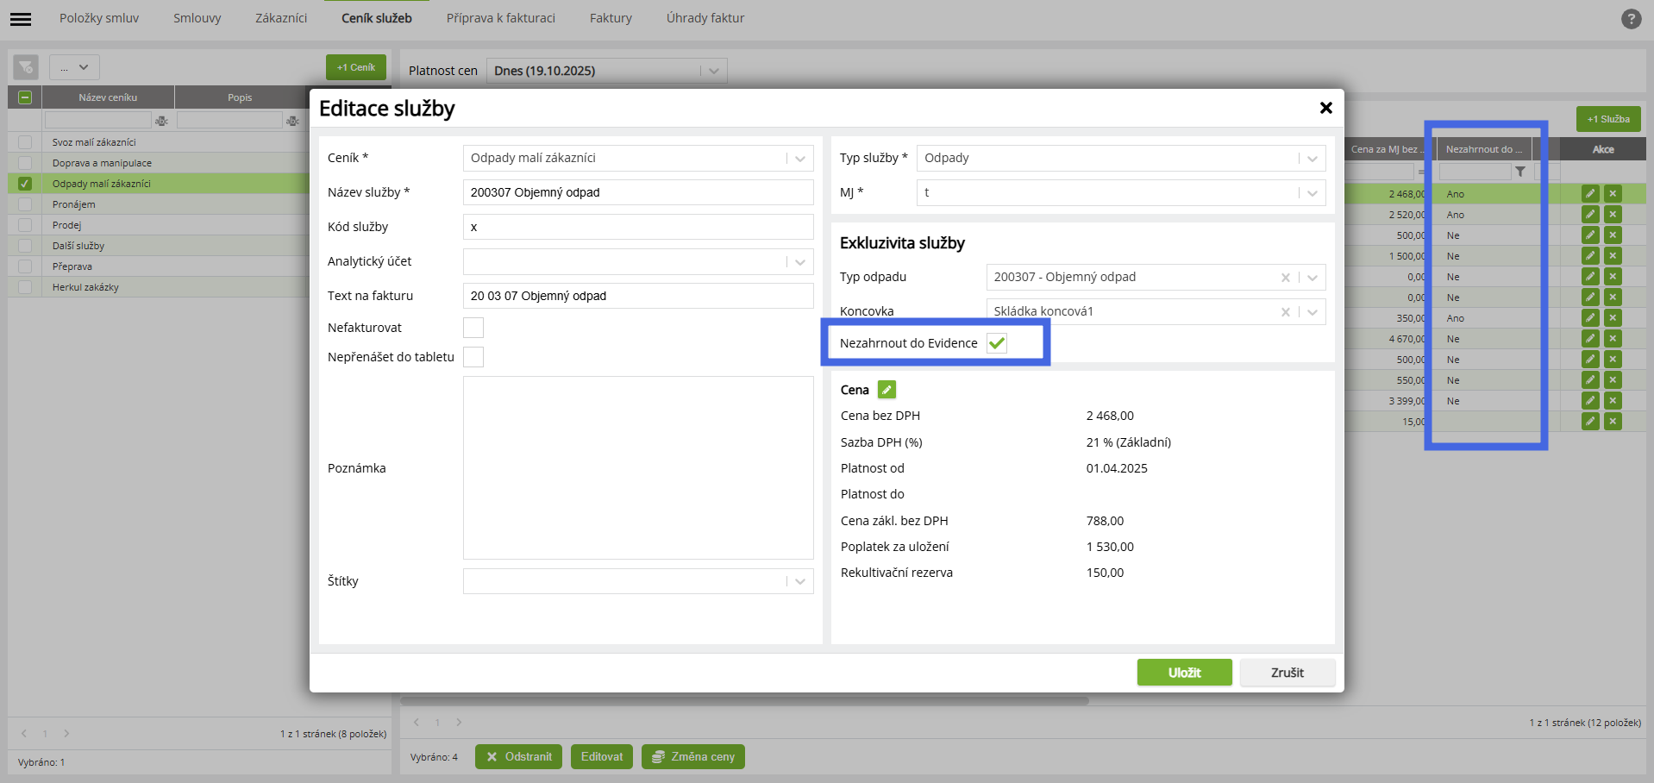The image size is (1654, 783).
Task: Open the Zákazníci tab
Action: [x=281, y=18]
